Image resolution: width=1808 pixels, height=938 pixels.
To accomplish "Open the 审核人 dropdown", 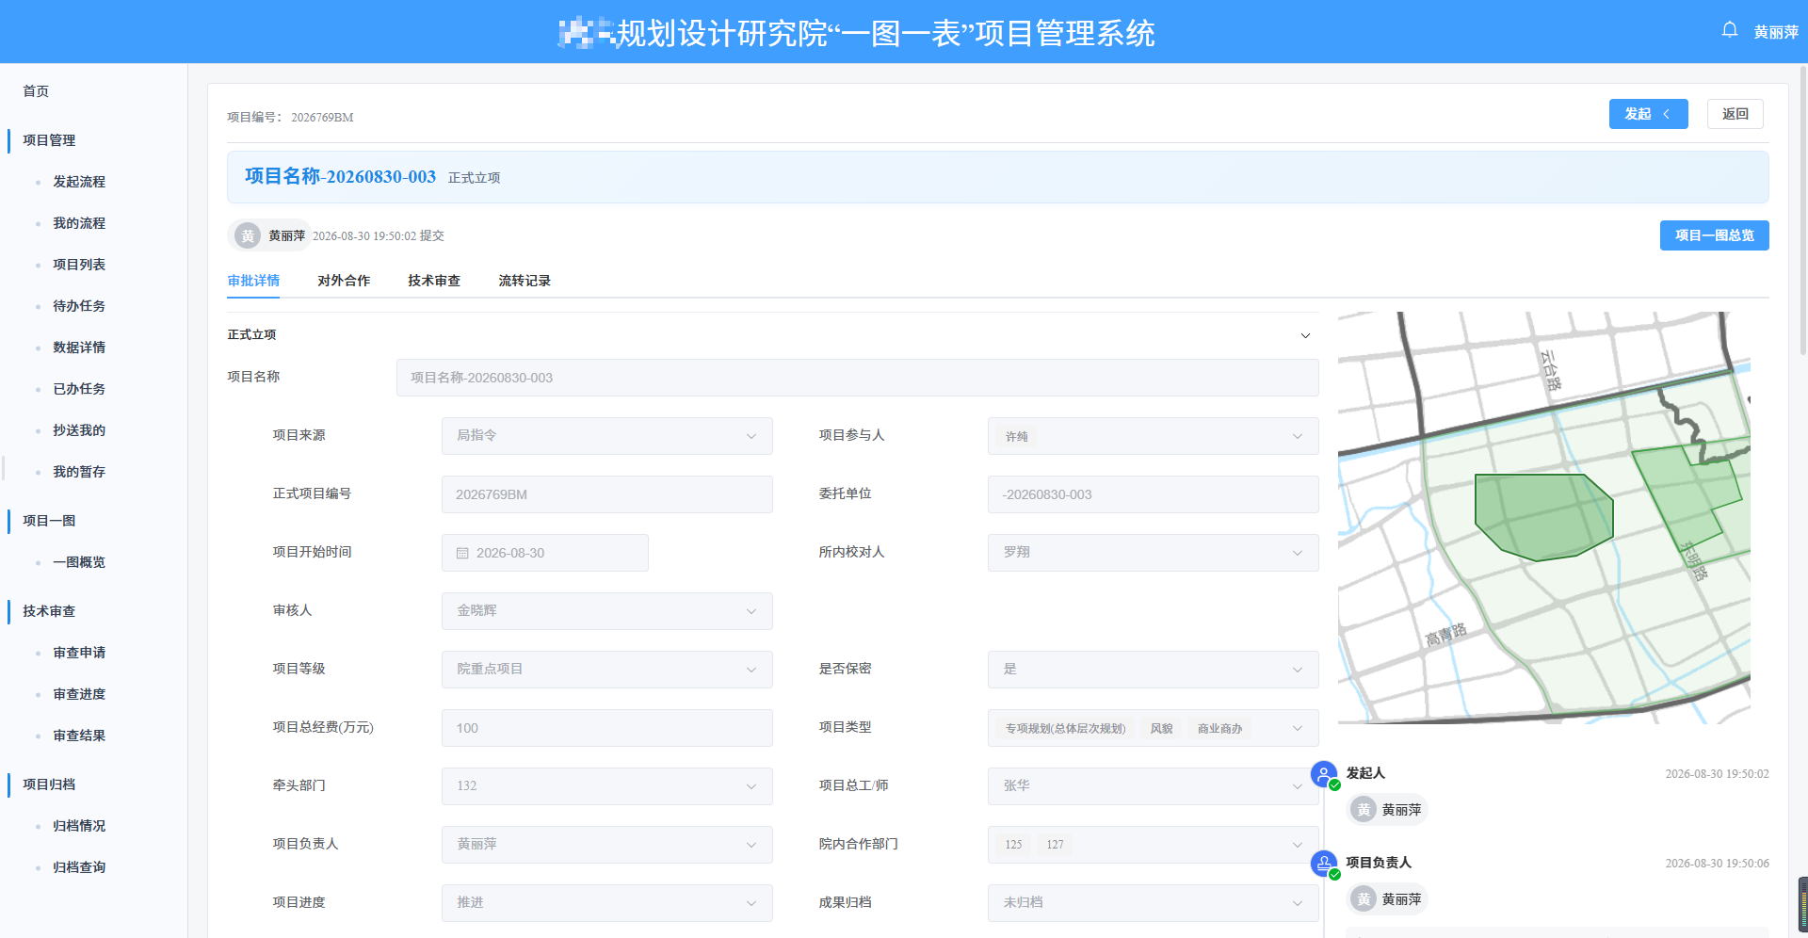I will pos(607,611).
